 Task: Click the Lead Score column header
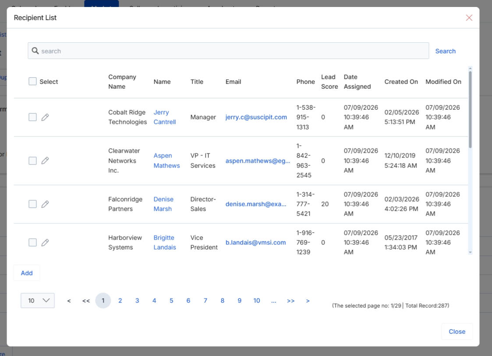click(x=329, y=82)
